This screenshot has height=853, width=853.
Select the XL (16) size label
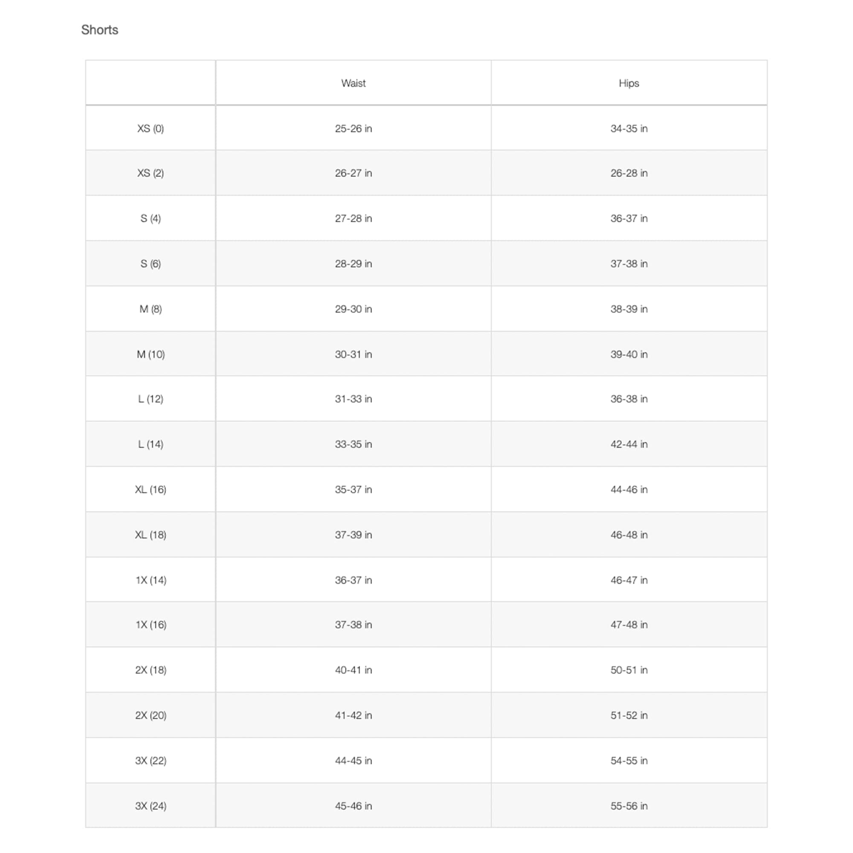point(151,490)
